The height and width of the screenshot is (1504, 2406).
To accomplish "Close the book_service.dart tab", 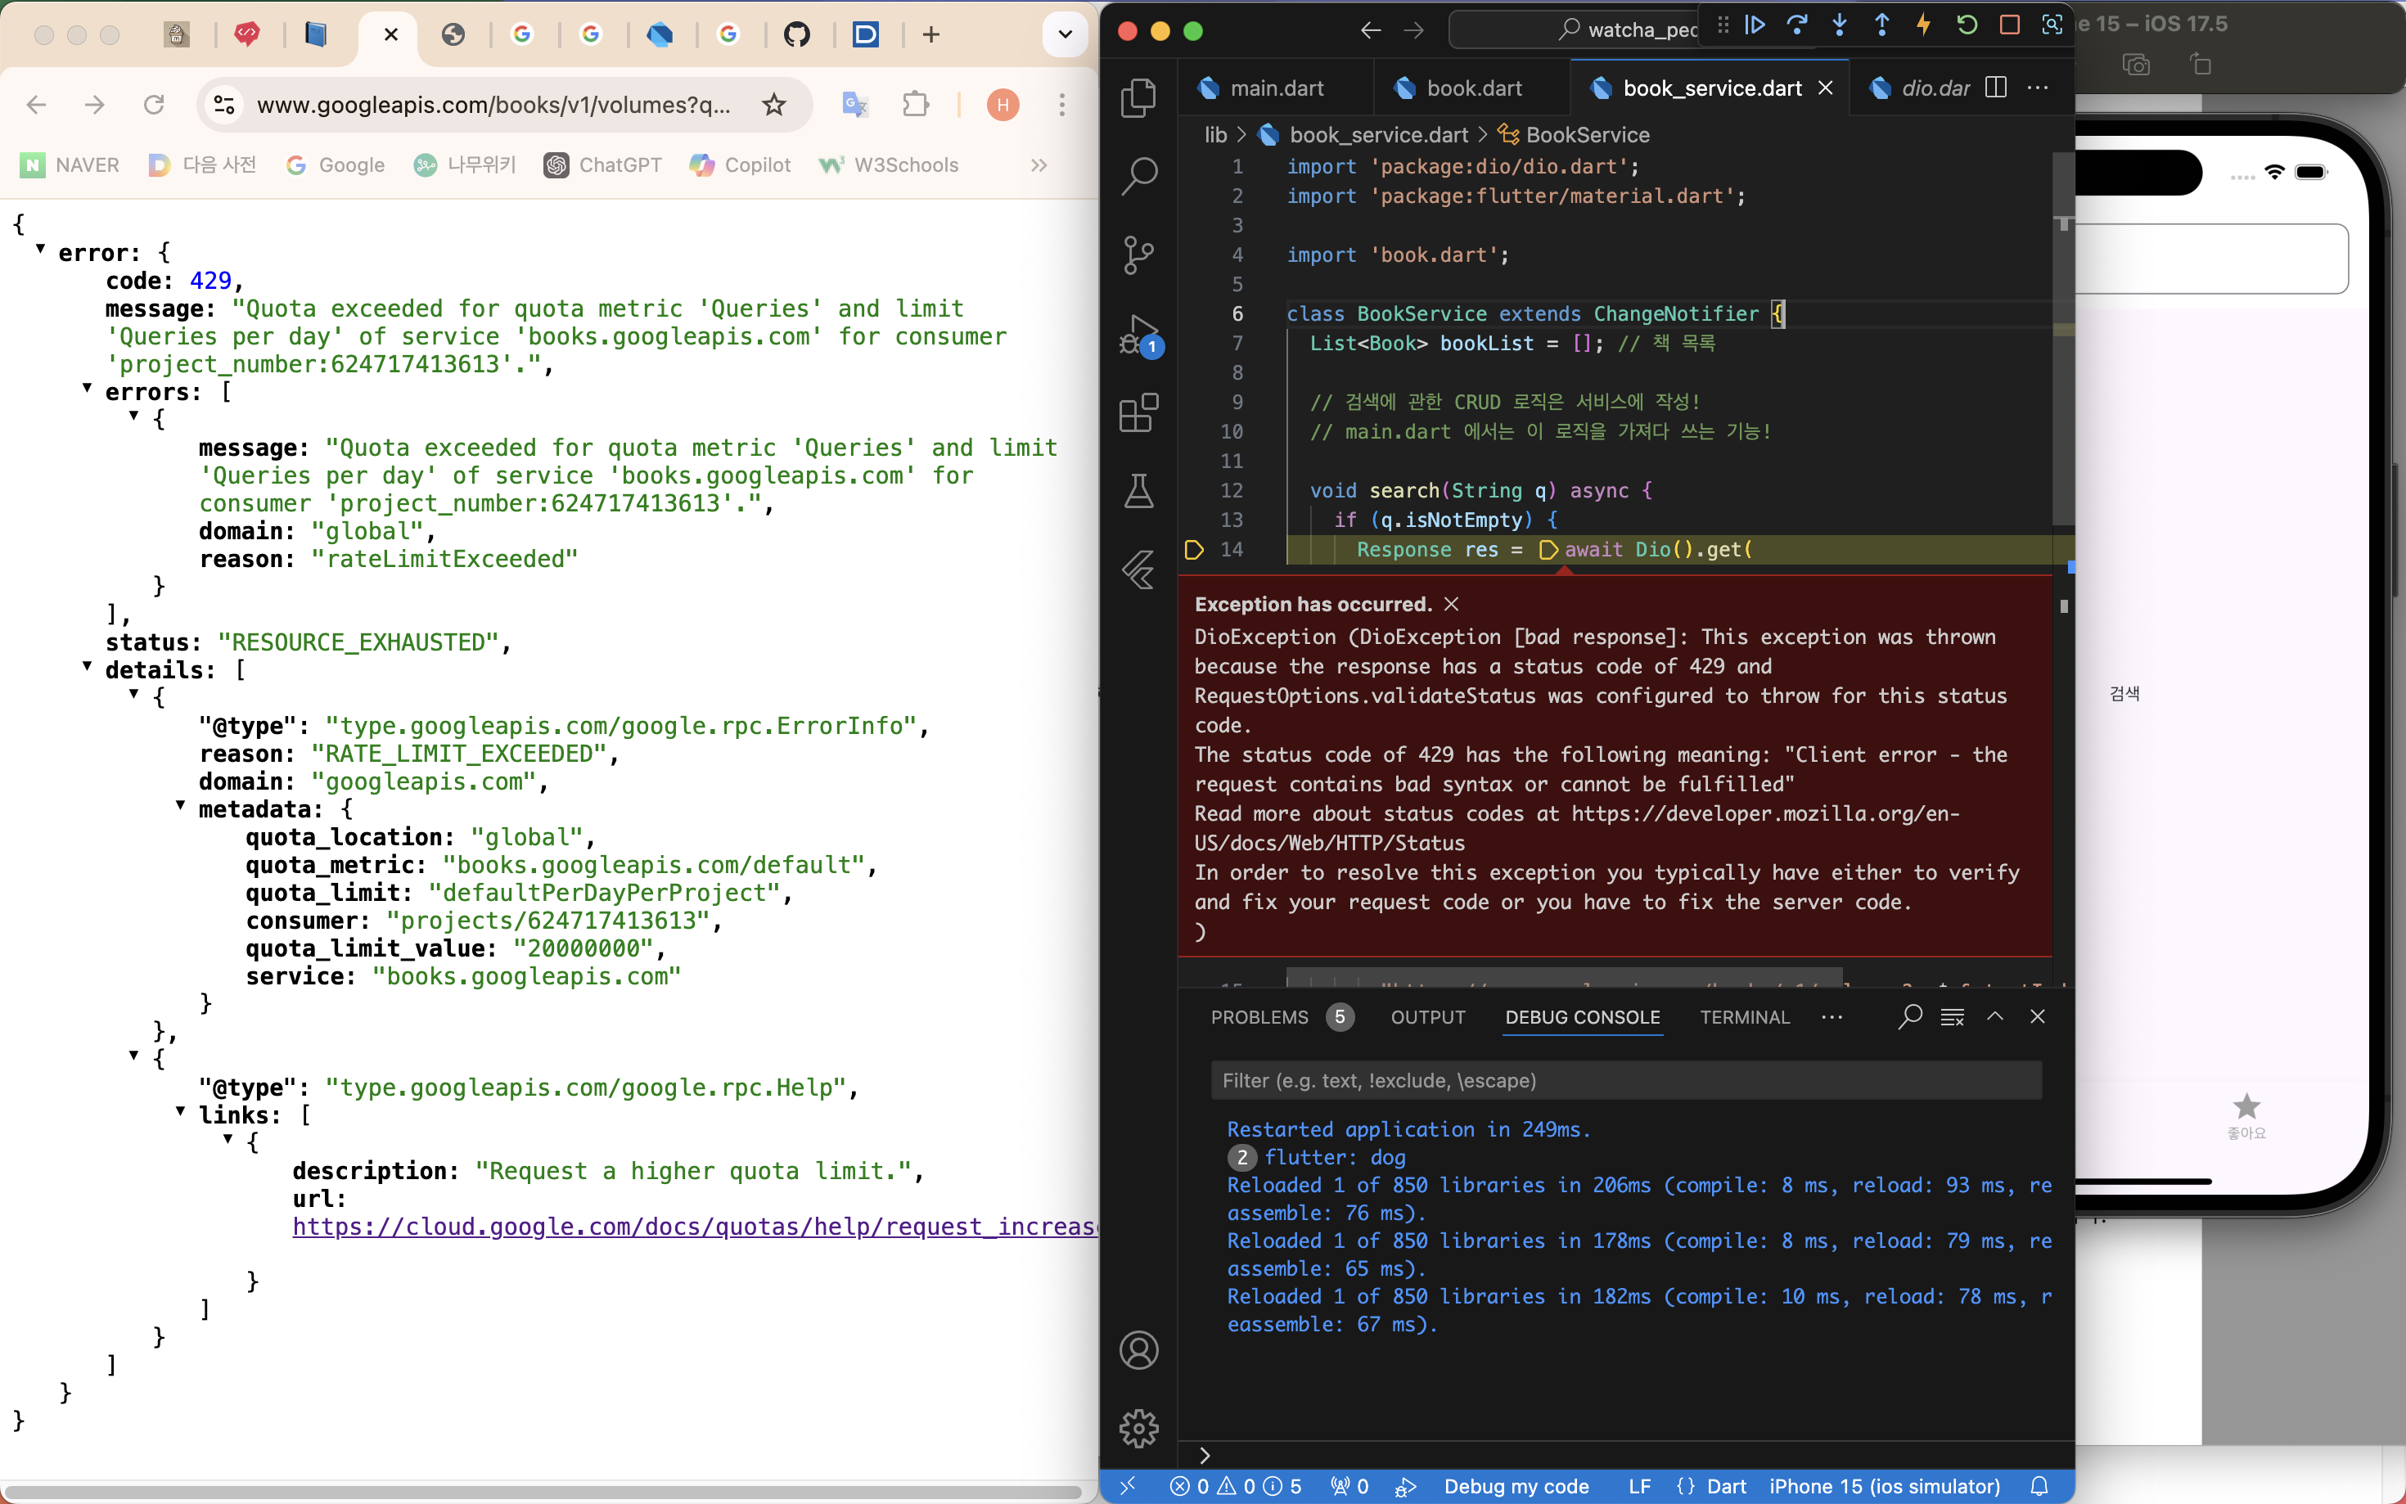I will point(1825,88).
